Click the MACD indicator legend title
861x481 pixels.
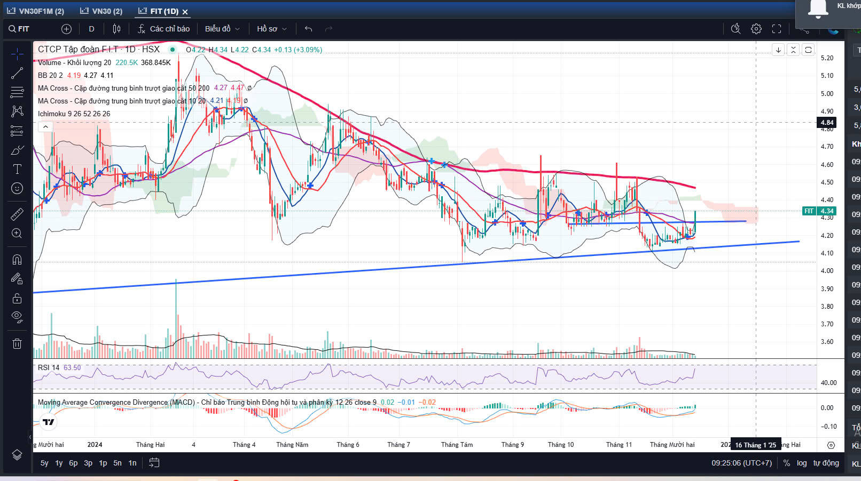[x=207, y=402]
